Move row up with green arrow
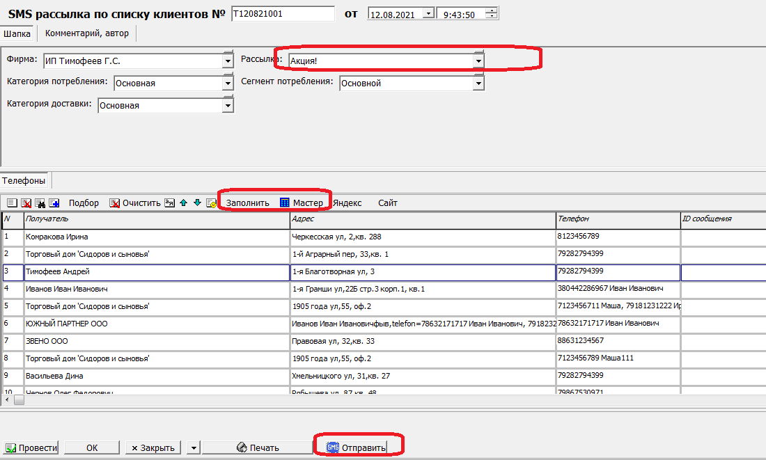This screenshot has width=766, height=460. tap(184, 203)
